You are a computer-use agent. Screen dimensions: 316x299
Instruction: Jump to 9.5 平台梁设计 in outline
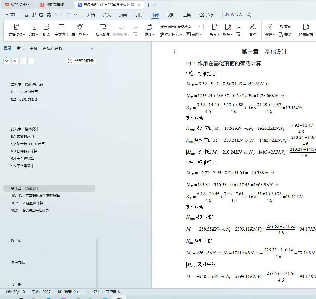coord(23,166)
